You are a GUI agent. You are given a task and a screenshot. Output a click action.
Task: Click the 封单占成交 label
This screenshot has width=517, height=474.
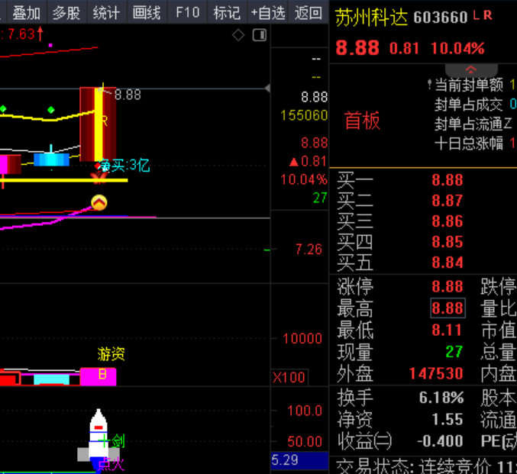(x=468, y=105)
